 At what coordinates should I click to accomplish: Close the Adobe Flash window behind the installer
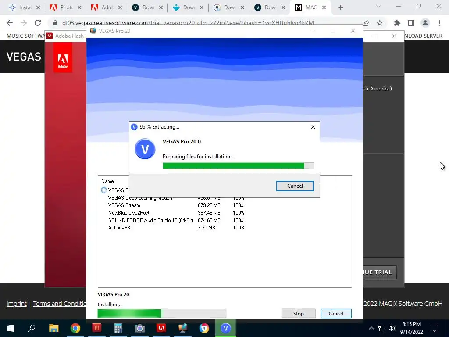coord(394,36)
